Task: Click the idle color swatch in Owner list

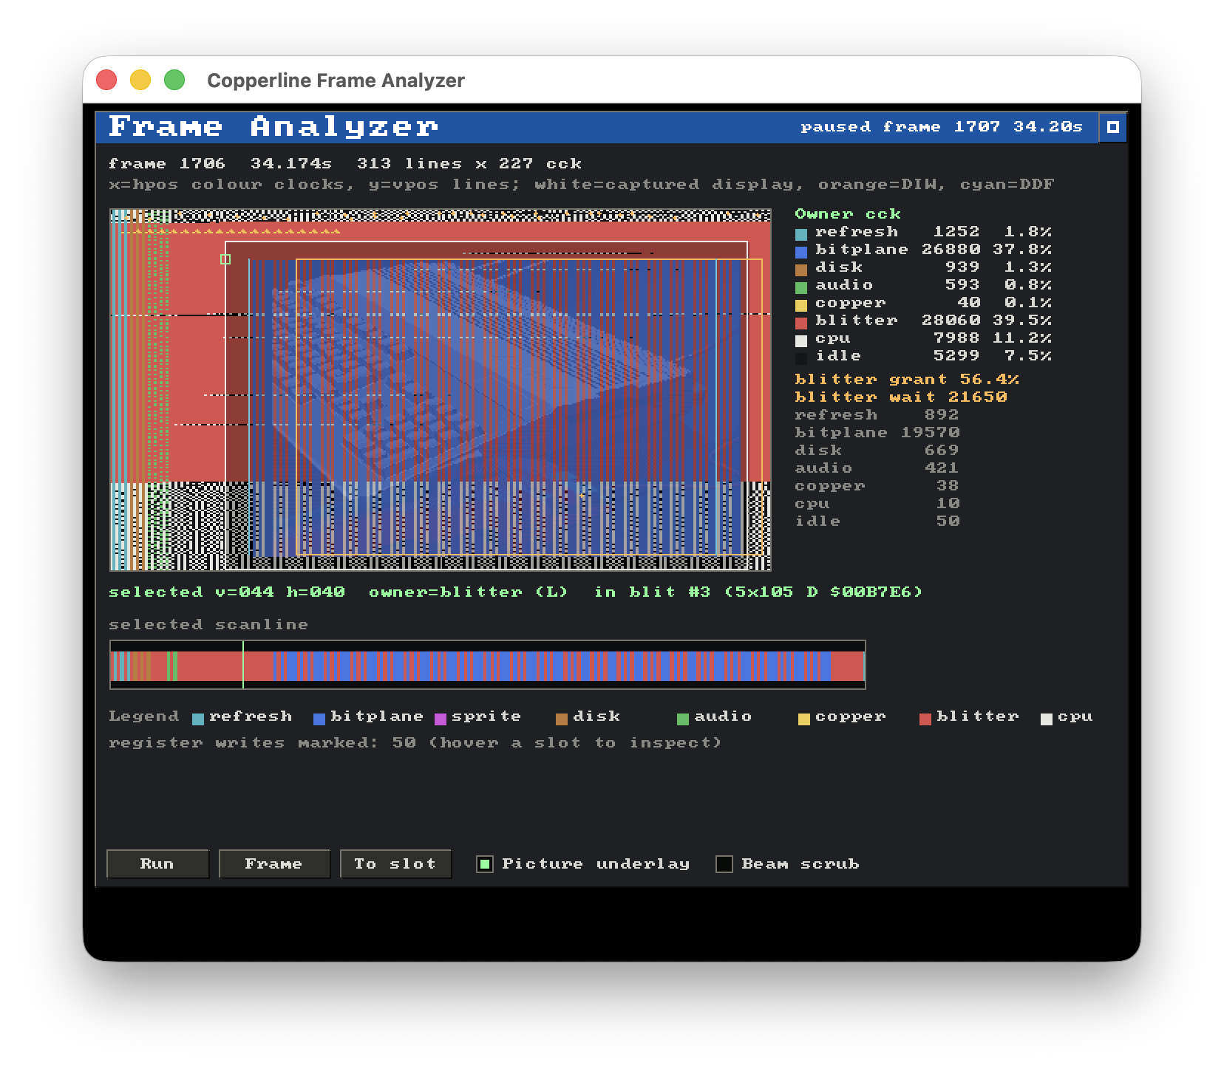Action: (801, 358)
